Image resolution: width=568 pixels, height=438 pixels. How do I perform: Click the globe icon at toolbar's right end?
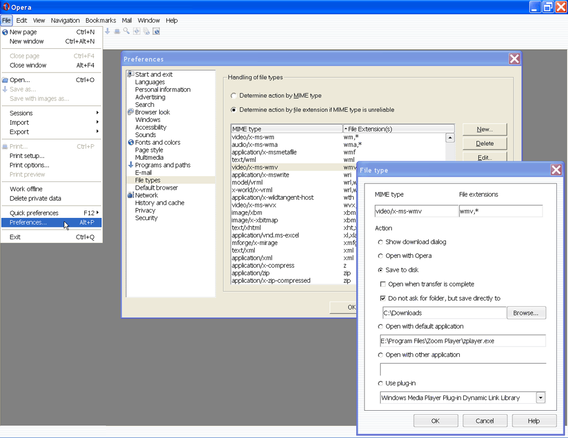[156, 32]
